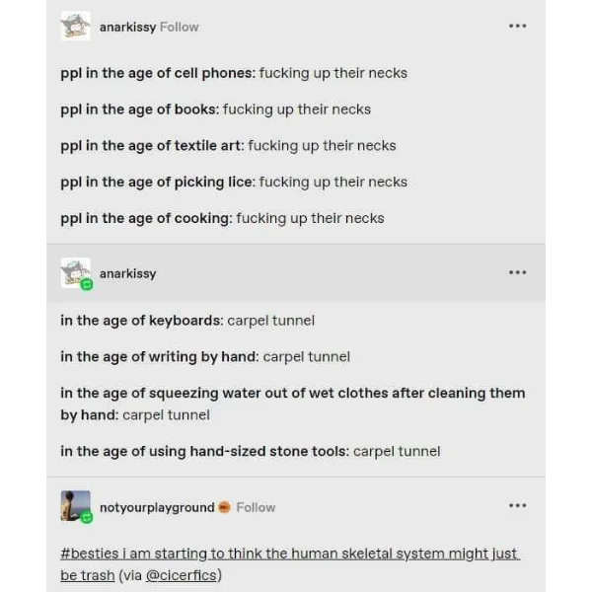Follow the notyourplayground blog
This screenshot has width=592, height=592.
(x=256, y=507)
